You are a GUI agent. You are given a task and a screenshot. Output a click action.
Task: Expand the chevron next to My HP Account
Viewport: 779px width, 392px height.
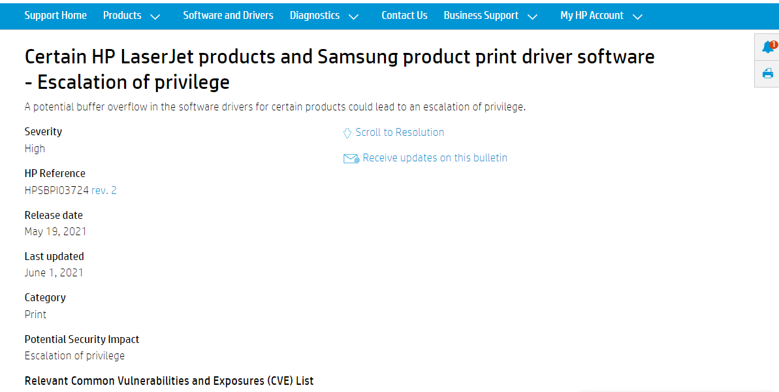pos(637,17)
